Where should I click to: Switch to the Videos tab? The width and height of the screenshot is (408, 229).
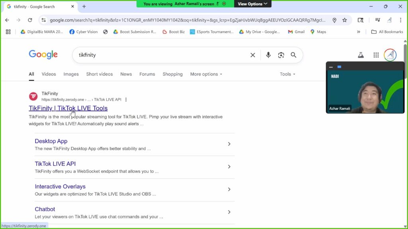tap(49, 74)
